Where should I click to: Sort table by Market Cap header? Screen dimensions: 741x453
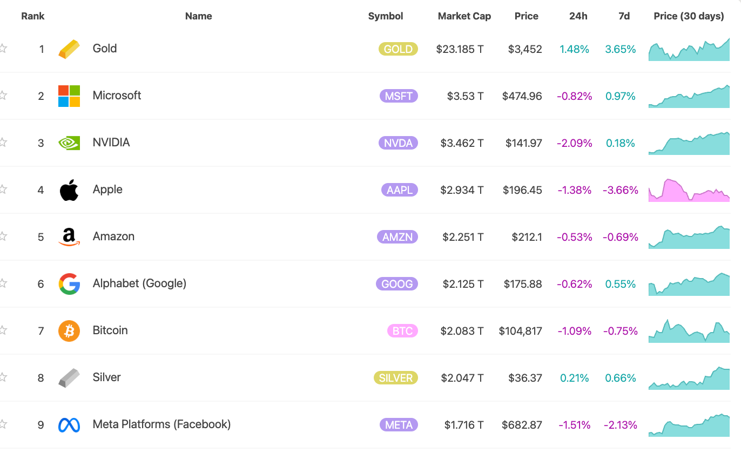tap(464, 16)
